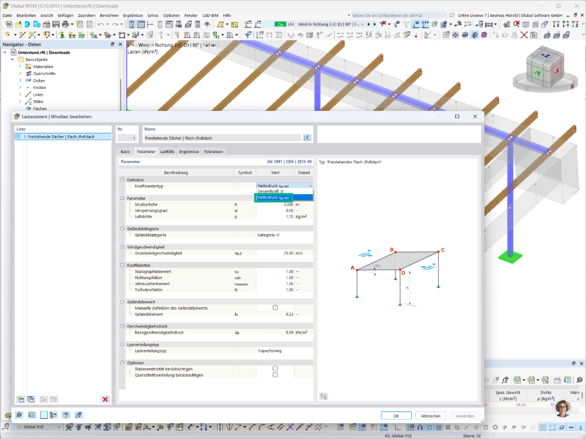586x439 pixels.
Task: Delete list entry with red X icon
Action: [x=105, y=399]
